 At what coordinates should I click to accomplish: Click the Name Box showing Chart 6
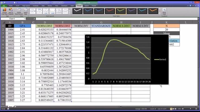click(12, 19)
